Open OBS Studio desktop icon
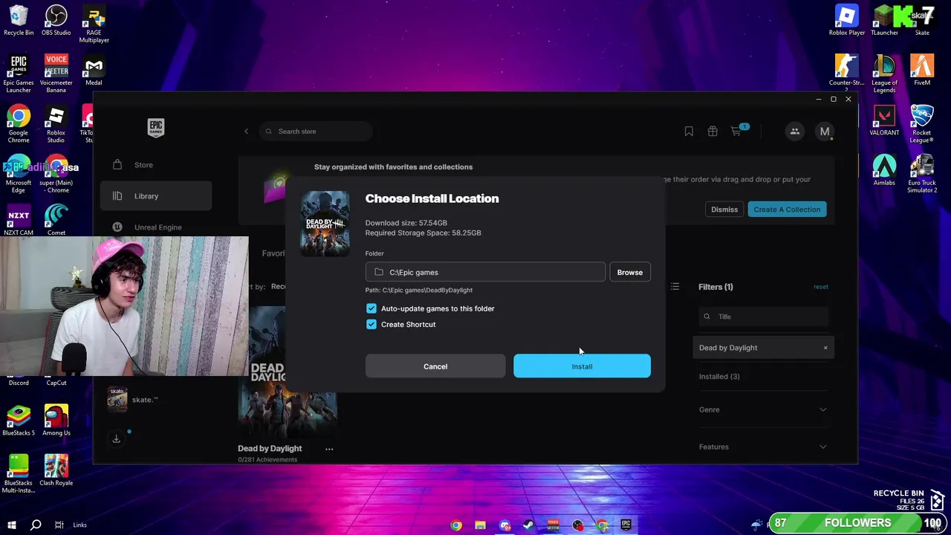951x535 pixels. click(56, 20)
